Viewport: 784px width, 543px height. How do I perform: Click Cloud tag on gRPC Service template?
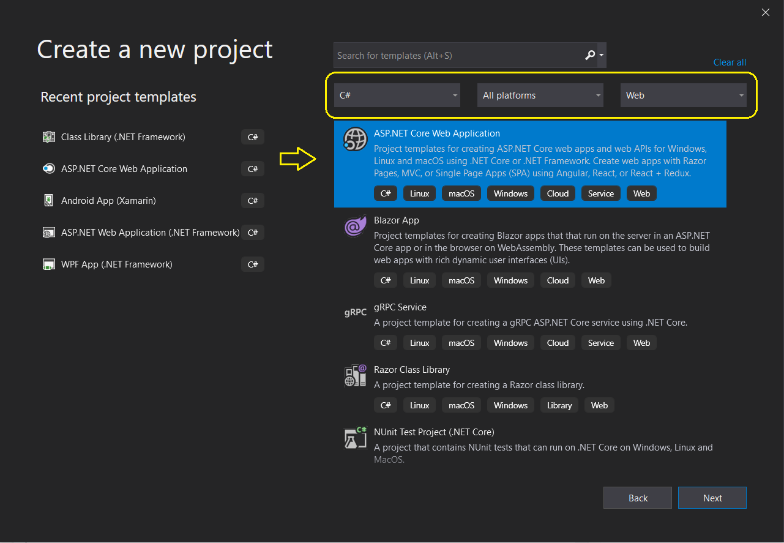558,343
